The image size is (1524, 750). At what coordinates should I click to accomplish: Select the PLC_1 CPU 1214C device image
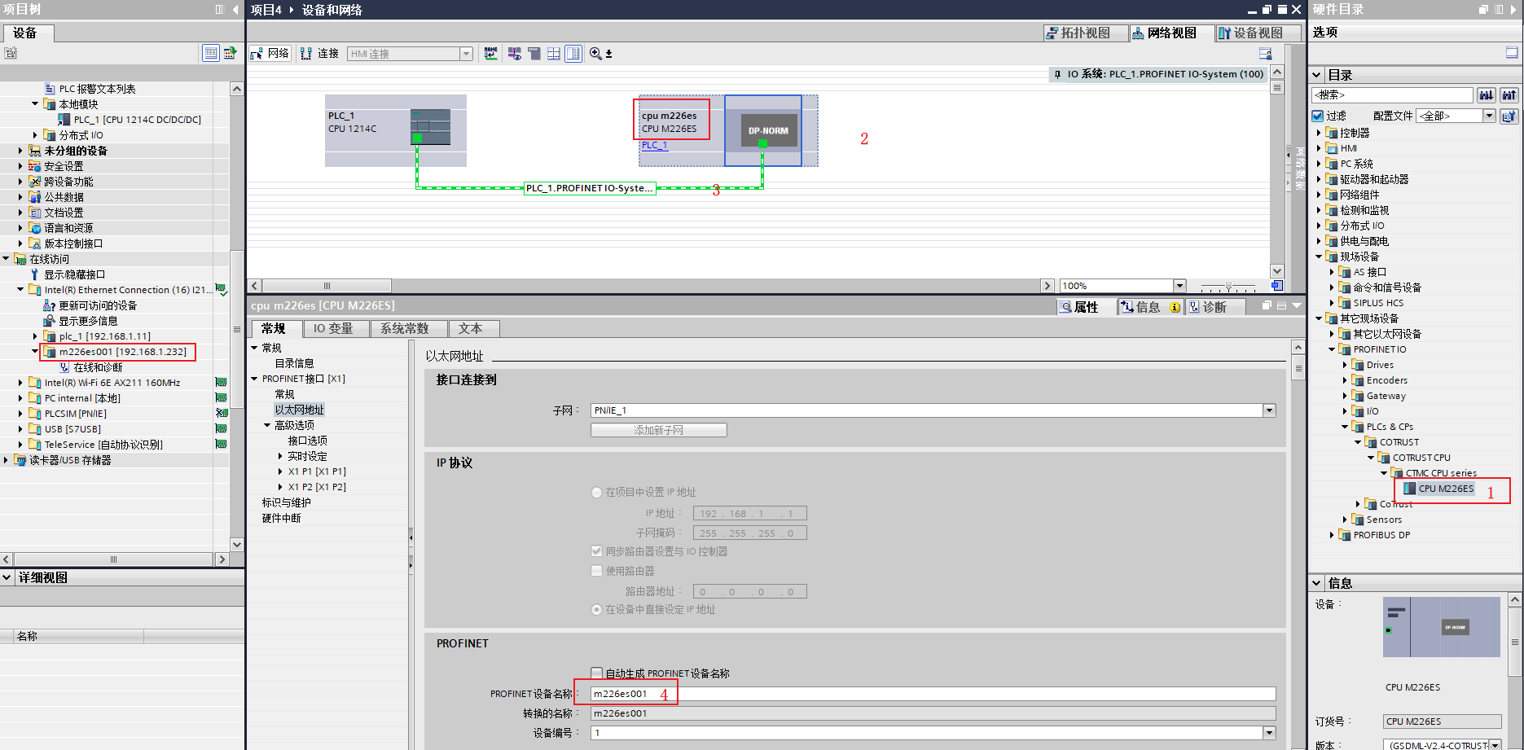click(x=430, y=127)
